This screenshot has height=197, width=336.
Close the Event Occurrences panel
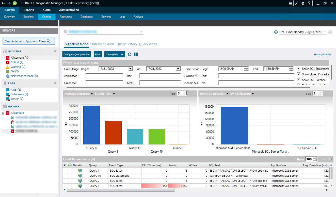point(330,159)
